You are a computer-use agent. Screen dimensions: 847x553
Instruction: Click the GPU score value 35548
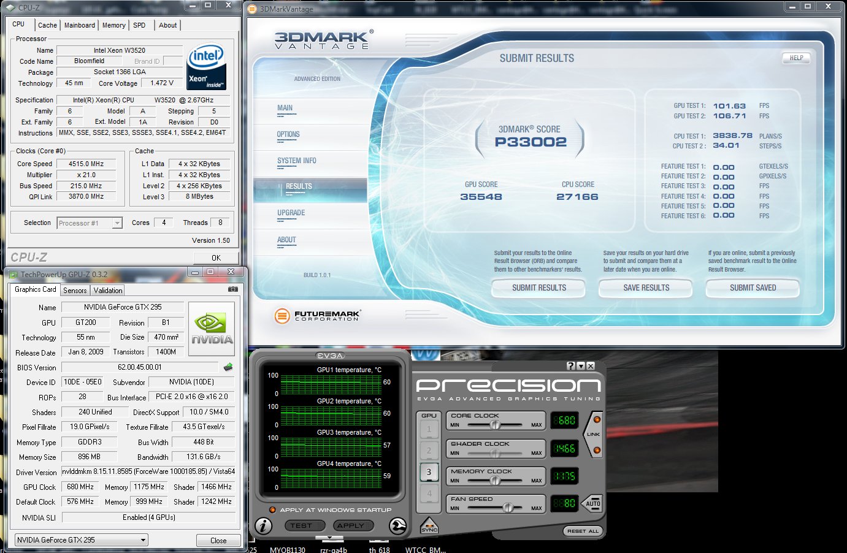click(481, 197)
